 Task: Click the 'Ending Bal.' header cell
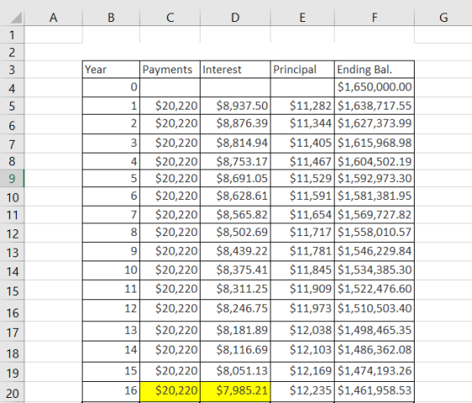(374, 70)
